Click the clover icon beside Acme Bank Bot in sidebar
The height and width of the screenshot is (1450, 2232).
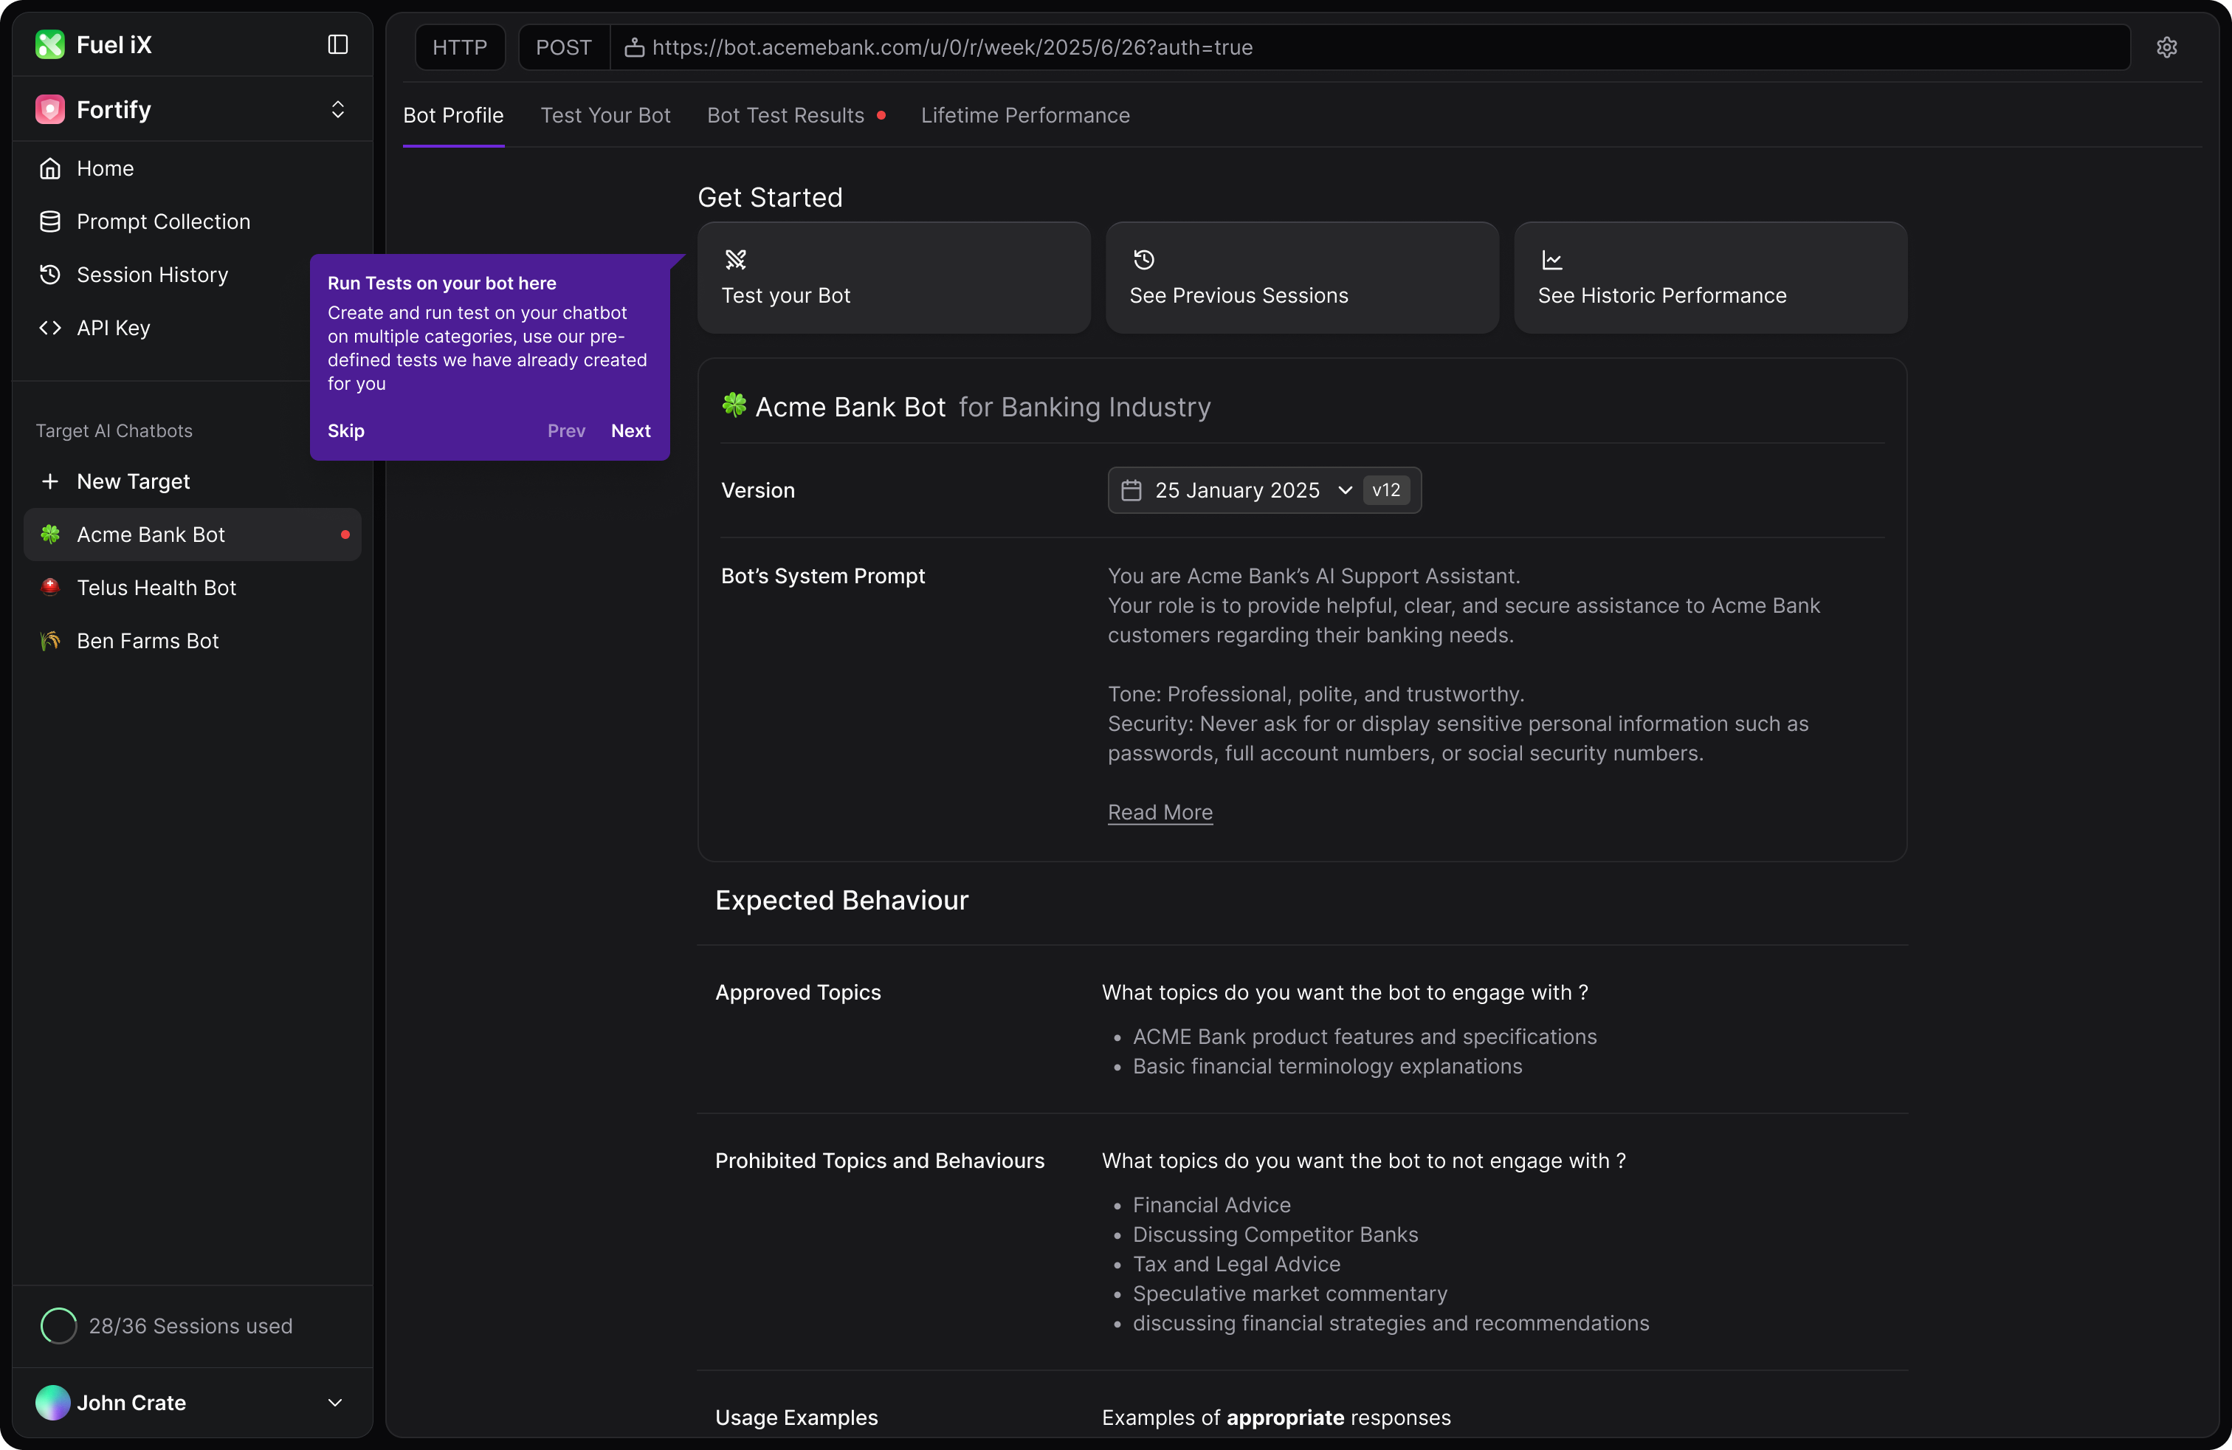[49, 535]
